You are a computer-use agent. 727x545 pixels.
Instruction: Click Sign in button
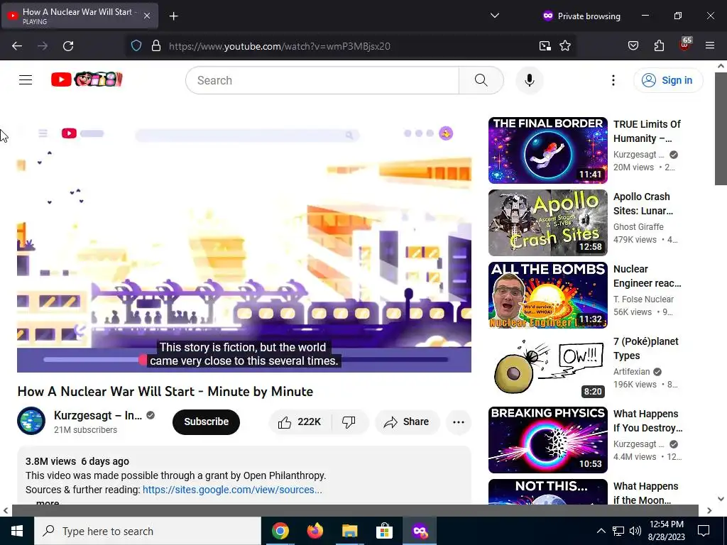(667, 80)
